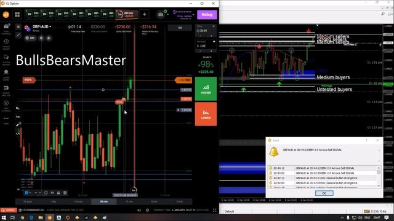Delete the drawn line with trash icon
Image resolution: width=394 pixels, height=221 pixels.
point(65,193)
